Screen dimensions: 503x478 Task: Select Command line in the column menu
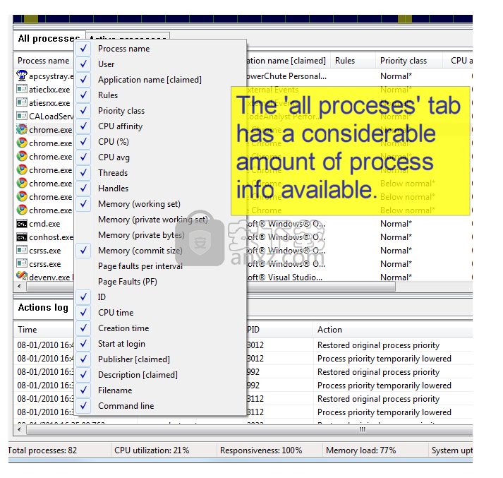[126, 406]
